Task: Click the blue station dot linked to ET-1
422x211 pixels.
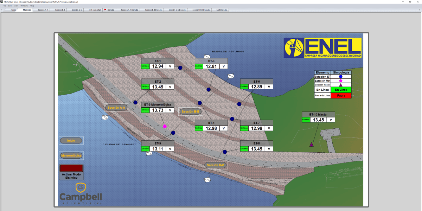Action: 180,68
